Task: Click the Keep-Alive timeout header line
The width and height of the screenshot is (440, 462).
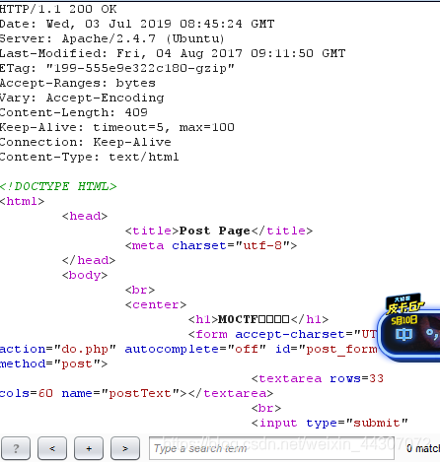Action: pyautogui.click(x=117, y=127)
